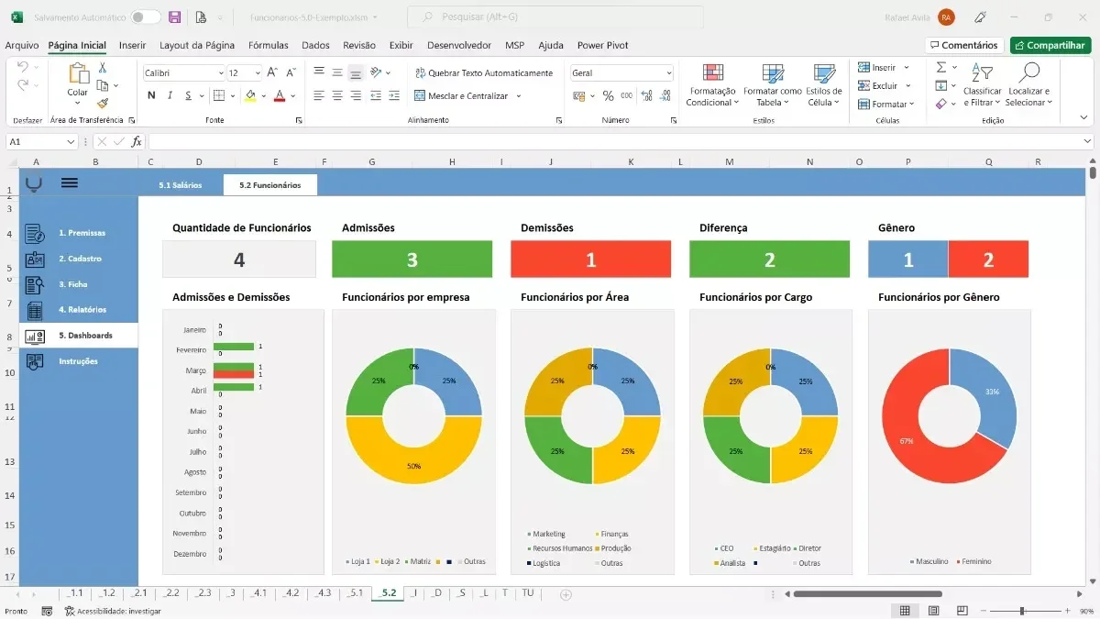Viewport: 1100px width, 619px height.
Task: Toggle Quebrar Texto Automaticamente
Action: click(x=484, y=73)
